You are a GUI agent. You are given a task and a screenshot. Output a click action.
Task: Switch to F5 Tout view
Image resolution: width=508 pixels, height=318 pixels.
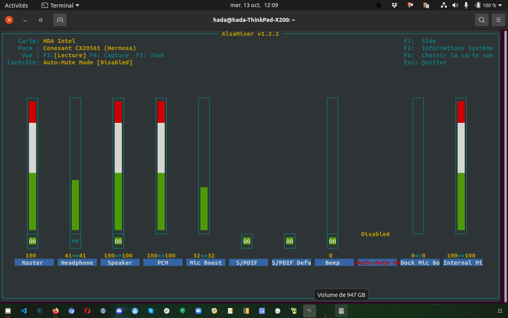pyautogui.click(x=150, y=55)
